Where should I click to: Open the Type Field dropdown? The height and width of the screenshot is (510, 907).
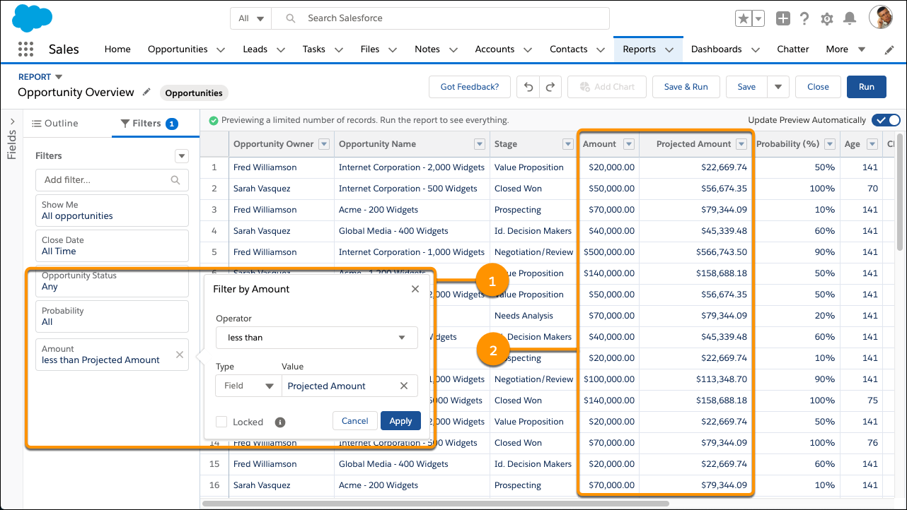pyautogui.click(x=248, y=386)
